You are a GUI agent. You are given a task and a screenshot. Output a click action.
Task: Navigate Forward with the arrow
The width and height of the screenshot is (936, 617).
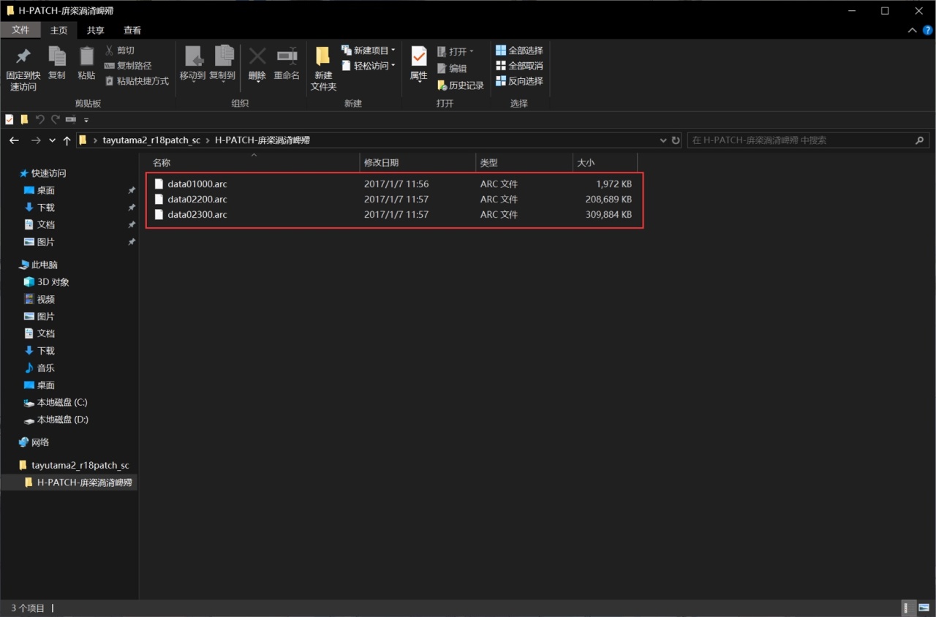(35, 140)
